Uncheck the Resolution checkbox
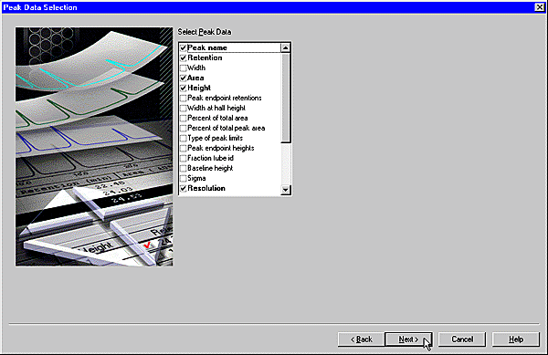This screenshot has width=548, height=355. (184, 188)
